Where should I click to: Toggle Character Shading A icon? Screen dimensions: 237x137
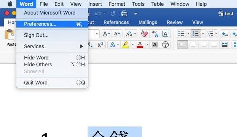[x=154, y=45]
